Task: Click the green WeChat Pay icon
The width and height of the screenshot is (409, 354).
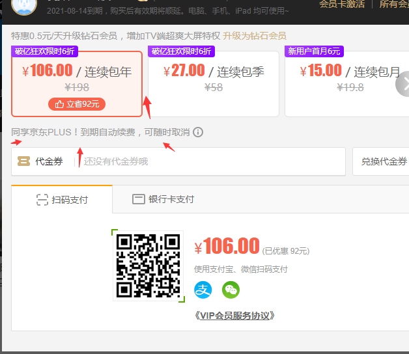Action: click(x=231, y=290)
